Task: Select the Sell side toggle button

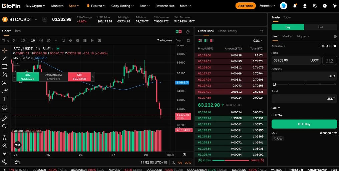Action: (320, 27)
